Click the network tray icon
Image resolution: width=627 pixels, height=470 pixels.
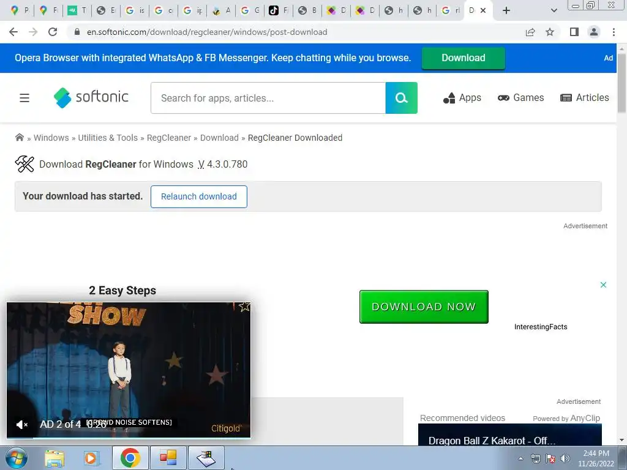coord(535,458)
